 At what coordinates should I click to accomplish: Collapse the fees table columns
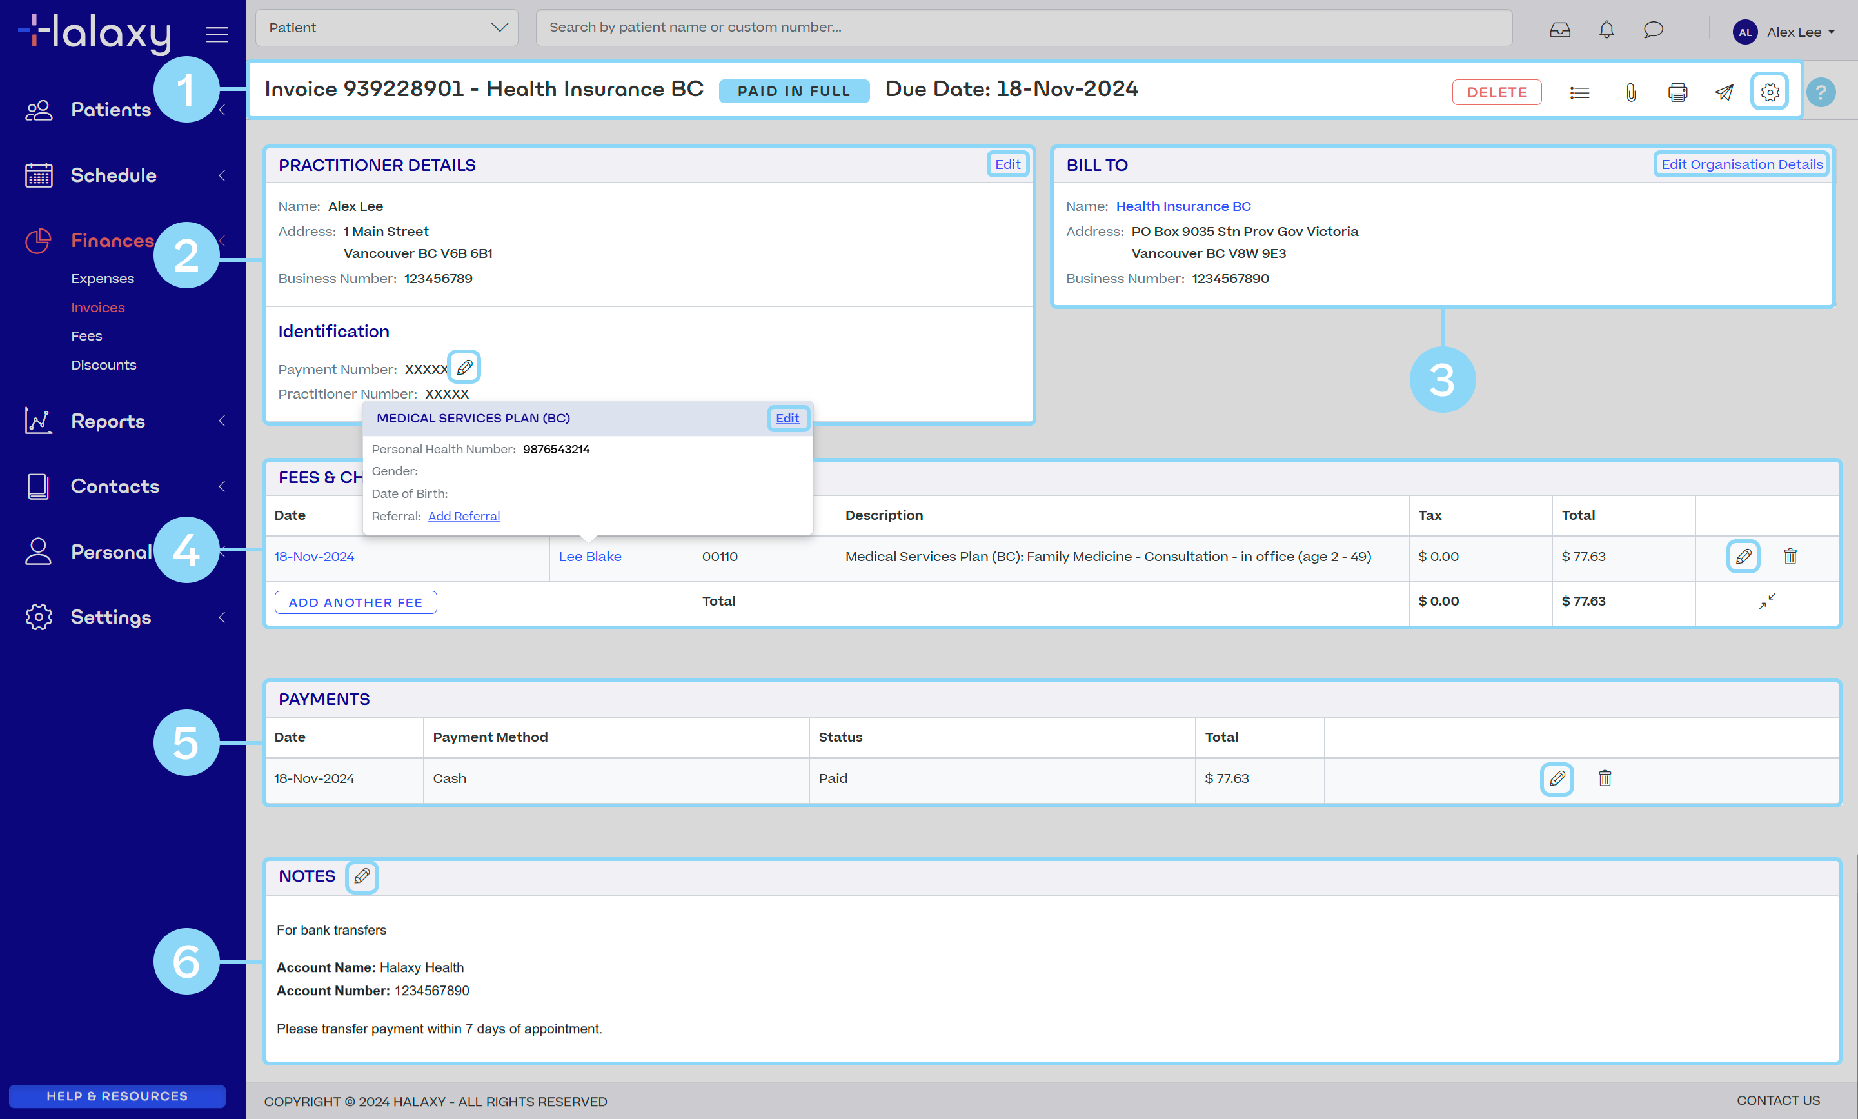[x=1767, y=601]
